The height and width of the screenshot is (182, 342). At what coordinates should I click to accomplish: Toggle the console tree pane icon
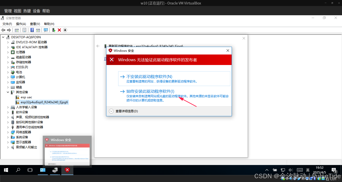pyautogui.click(x=17, y=30)
